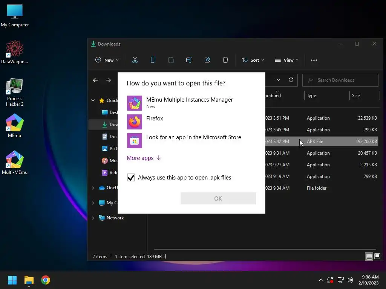Click the Paste clipboard icon
Screen dimensions: 386x289
click(171, 60)
